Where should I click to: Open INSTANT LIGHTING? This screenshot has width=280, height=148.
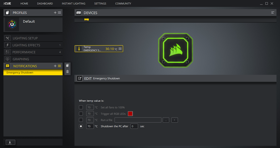tap(73, 4)
